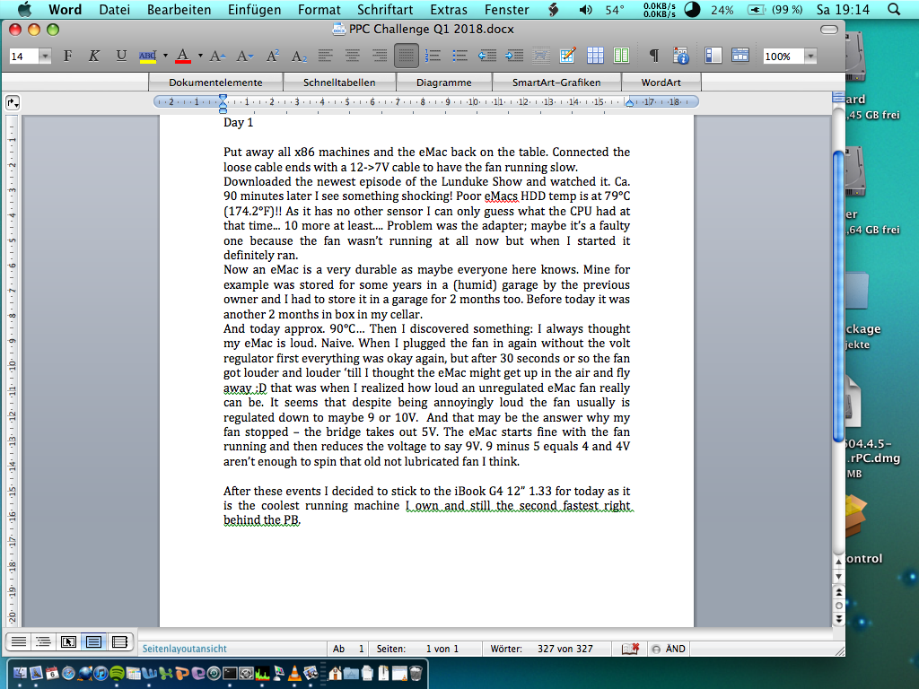Toggle the sidebar pane icon
This screenshot has width=919, height=689.
click(x=713, y=56)
